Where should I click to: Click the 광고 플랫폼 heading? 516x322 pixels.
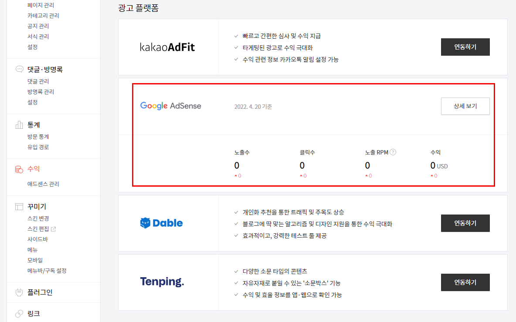138,8
